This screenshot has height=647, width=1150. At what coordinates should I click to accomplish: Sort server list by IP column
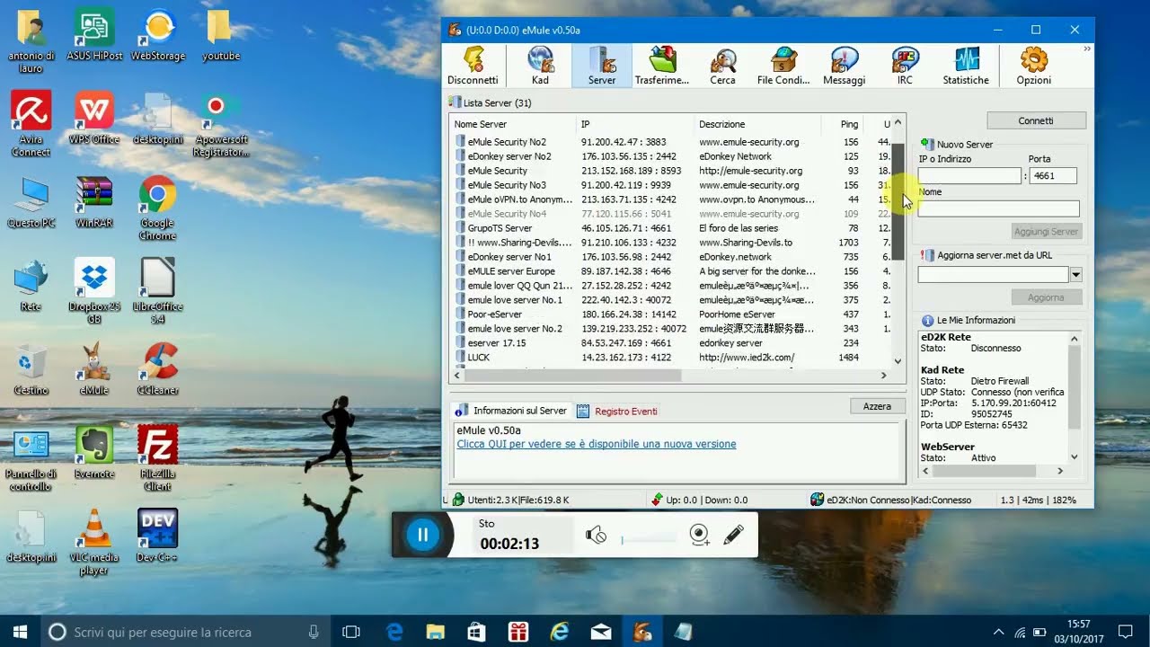[x=635, y=124]
